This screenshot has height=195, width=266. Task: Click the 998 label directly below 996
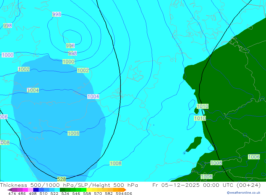(x=72, y=53)
